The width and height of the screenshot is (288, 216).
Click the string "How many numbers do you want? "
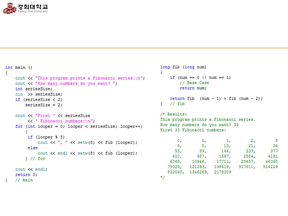click(75, 83)
